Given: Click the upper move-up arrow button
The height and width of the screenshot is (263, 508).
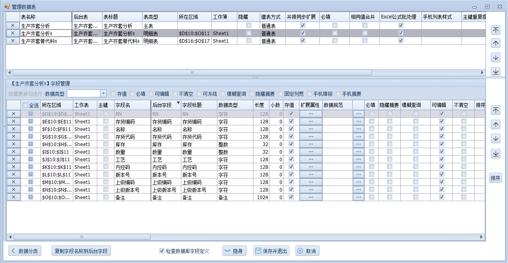Looking at the screenshot, I should (x=496, y=44).
